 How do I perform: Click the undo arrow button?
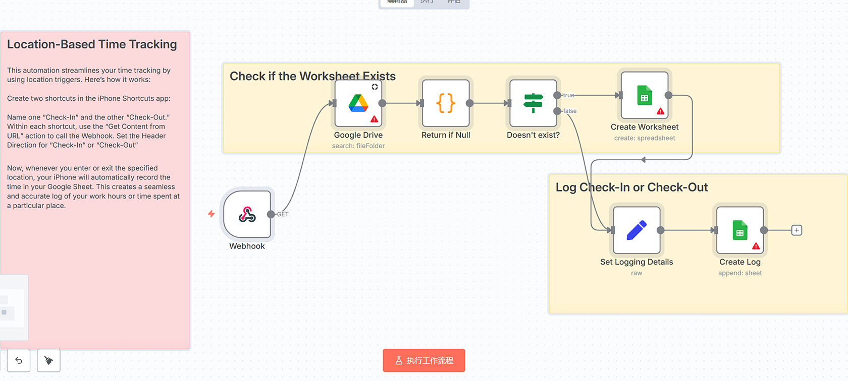pyautogui.click(x=19, y=360)
